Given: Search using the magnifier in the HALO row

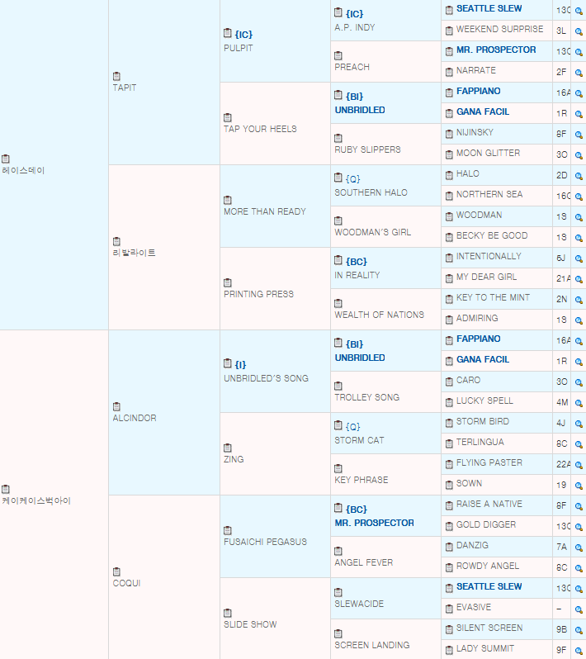Looking at the screenshot, I should point(579,174).
